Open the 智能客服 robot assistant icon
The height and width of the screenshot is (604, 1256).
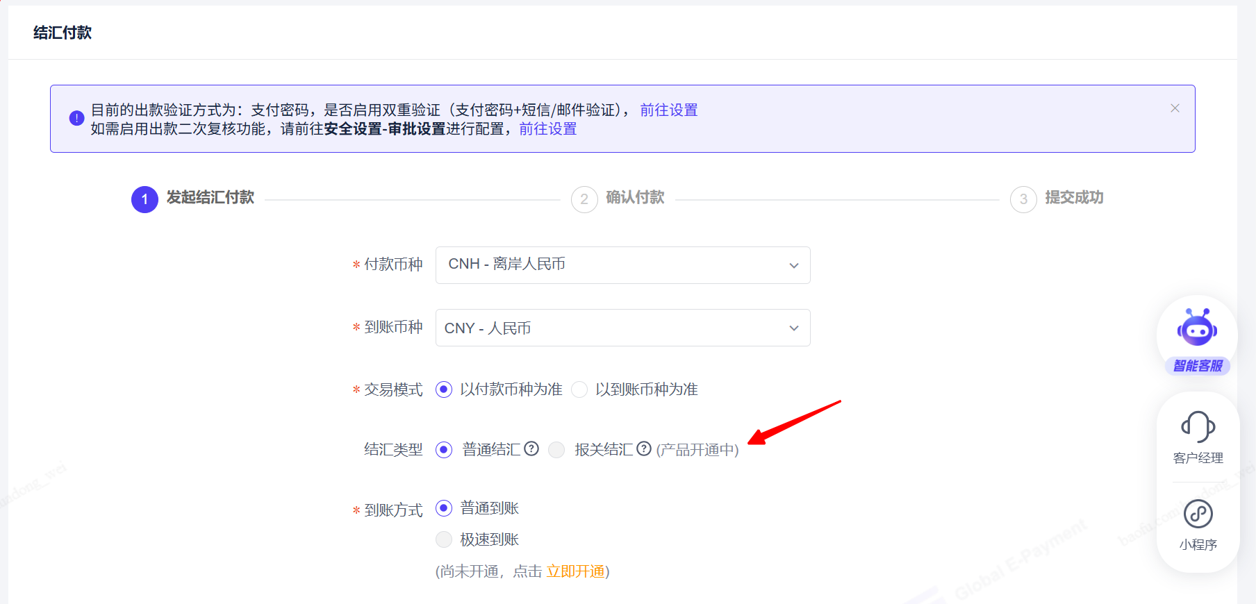1197,329
